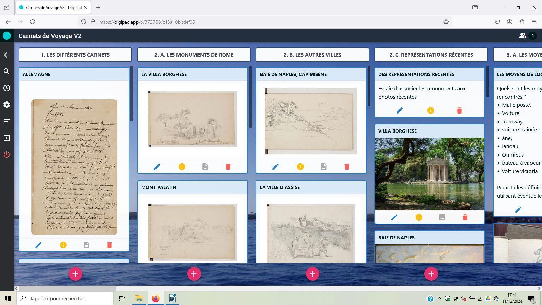Edit Des représentations récentes card

(x=400, y=110)
